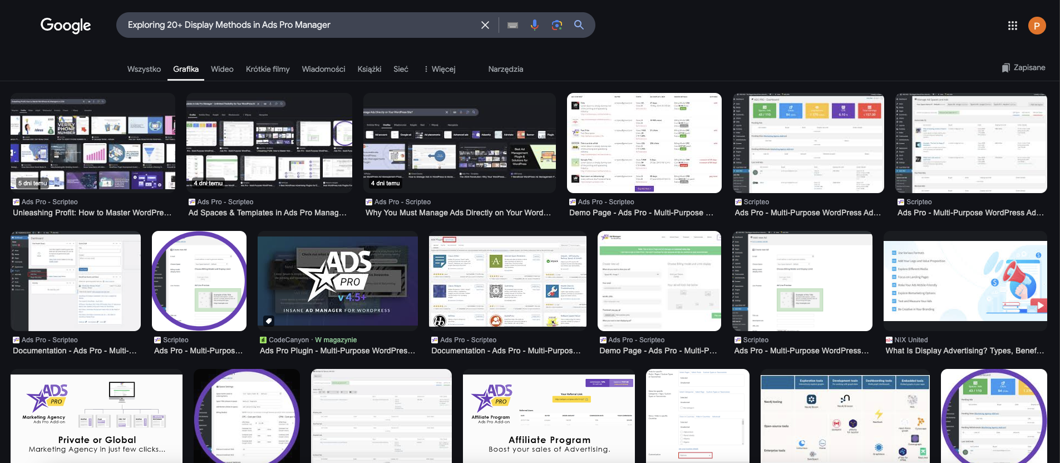This screenshot has height=463, width=1060.
Task: Open the 'Private or Global' Marketing Agency image
Action: point(96,416)
